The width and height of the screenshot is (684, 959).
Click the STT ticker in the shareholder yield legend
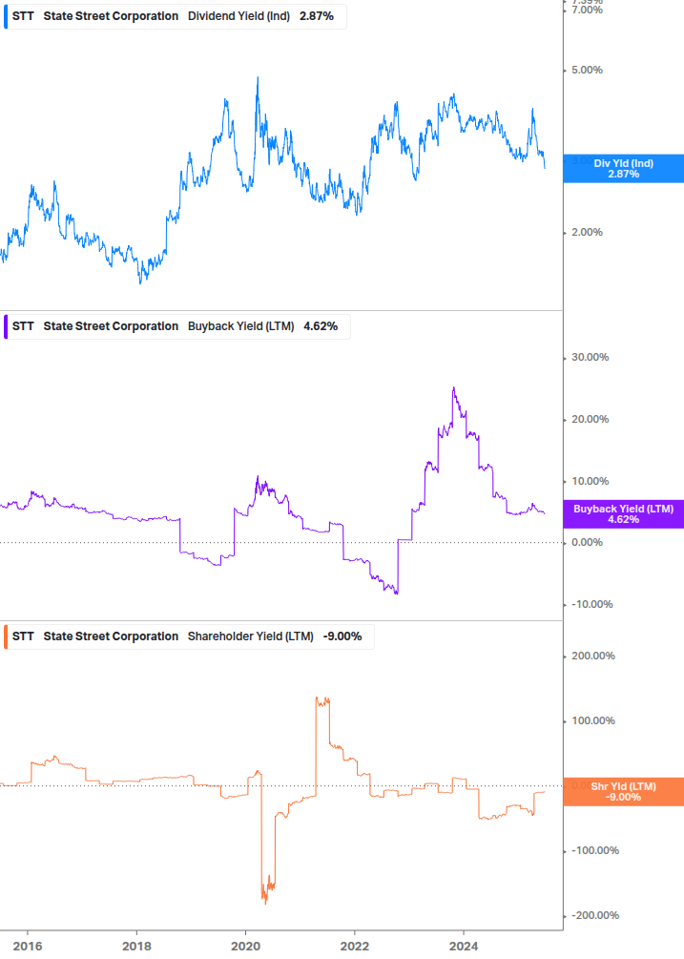pyautogui.click(x=23, y=636)
